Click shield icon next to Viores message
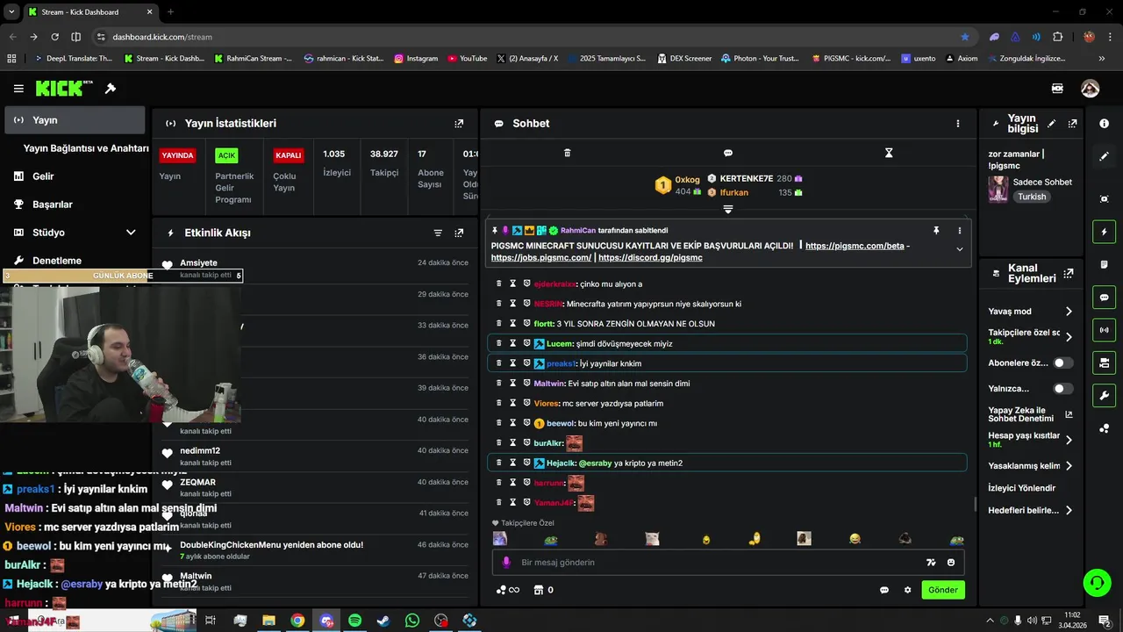 527,403
